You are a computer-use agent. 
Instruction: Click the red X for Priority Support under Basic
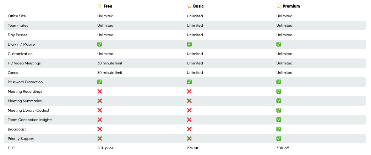point(189,139)
